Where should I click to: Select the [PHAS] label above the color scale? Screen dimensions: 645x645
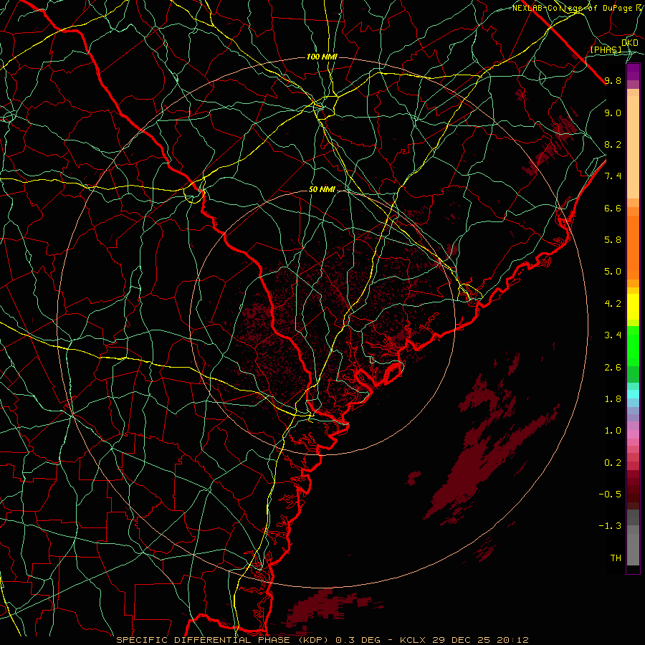[x=606, y=49]
